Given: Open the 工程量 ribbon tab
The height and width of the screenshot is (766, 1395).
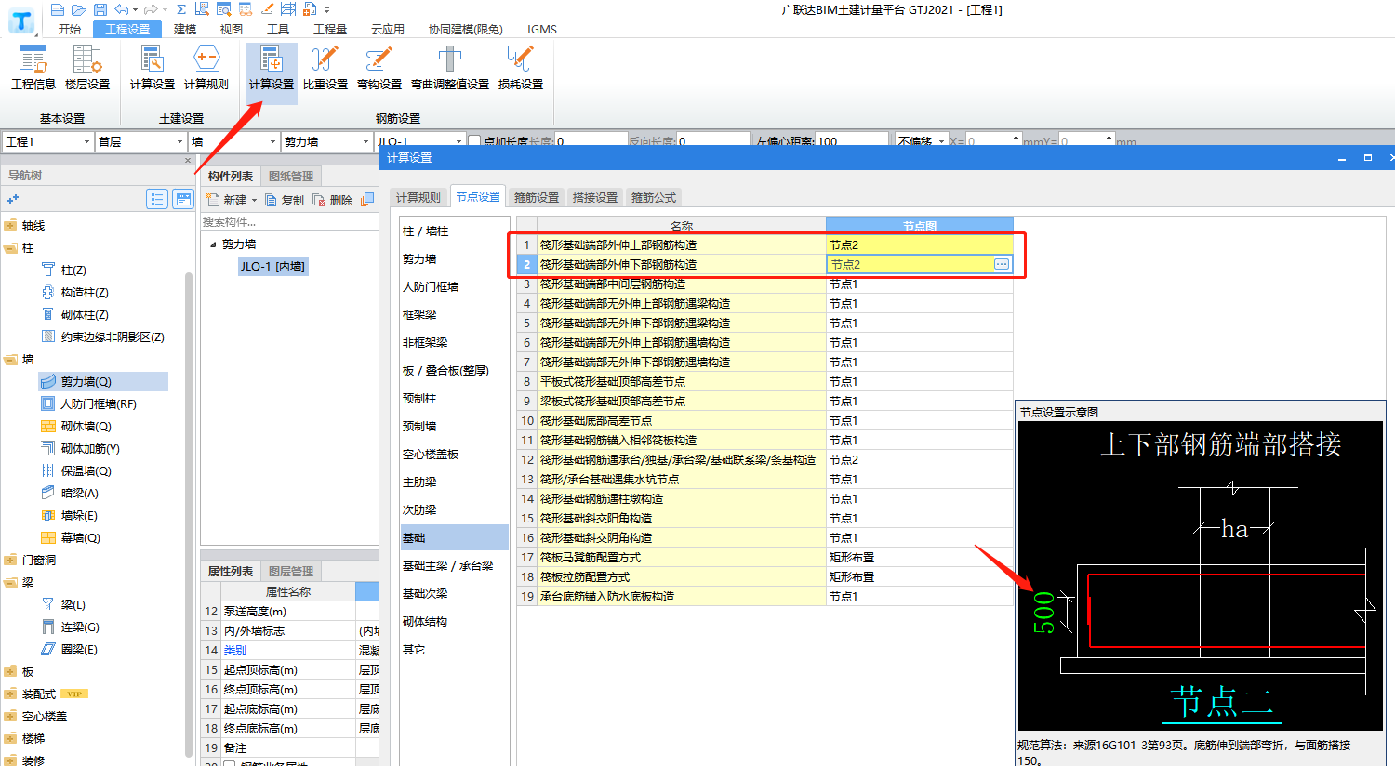Looking at the screenshot, I should (330, 29).
